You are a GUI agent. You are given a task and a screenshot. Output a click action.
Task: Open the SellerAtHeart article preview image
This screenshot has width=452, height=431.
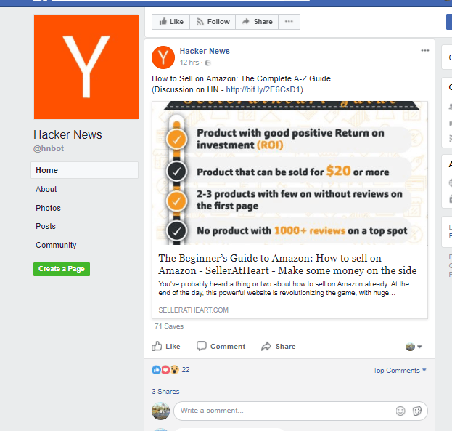pos(289,173)
